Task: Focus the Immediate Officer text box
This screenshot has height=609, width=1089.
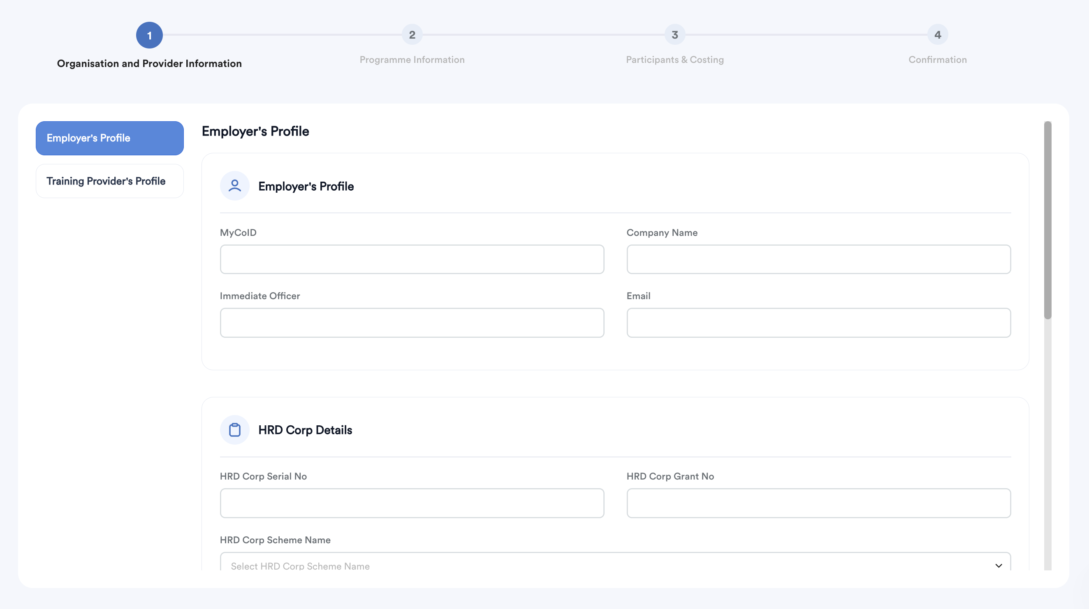Action: pos(412,323)
